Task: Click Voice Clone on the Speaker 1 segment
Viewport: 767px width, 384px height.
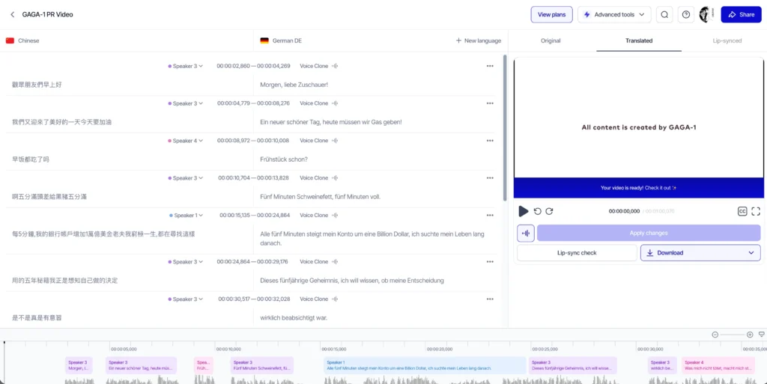Action: pyautogui.click(x=314, y=216)
